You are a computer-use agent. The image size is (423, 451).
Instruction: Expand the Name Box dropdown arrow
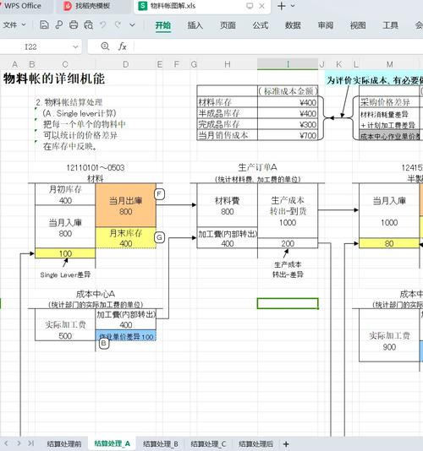[x=75, y=46]
